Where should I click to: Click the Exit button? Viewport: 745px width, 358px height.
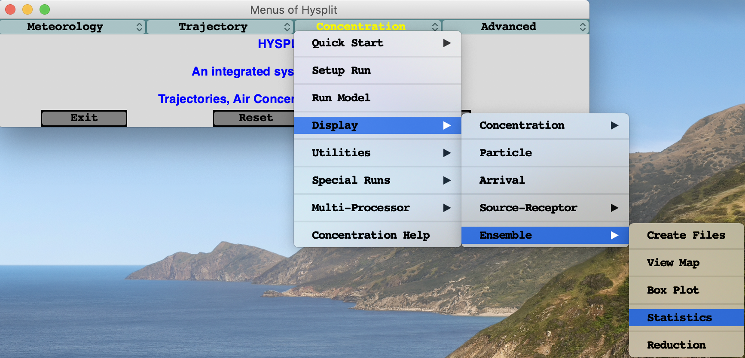(84, 118)
